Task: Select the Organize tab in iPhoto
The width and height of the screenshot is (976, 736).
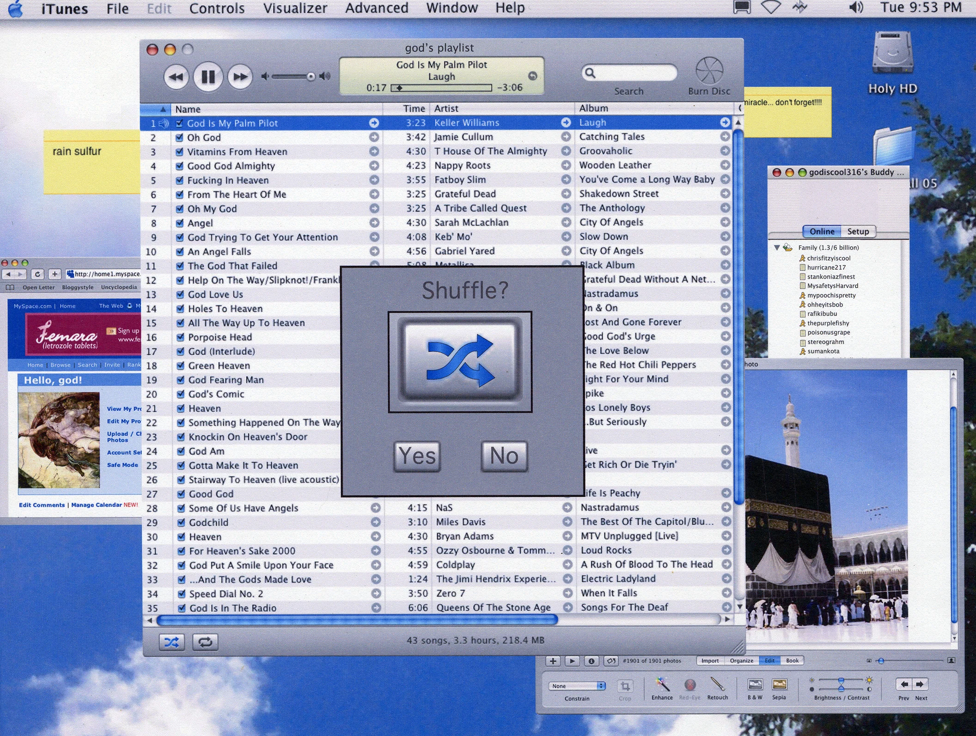Action: pos(741,661)
